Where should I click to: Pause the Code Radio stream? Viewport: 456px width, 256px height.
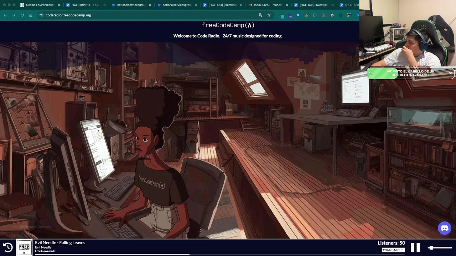coord(415,247)
